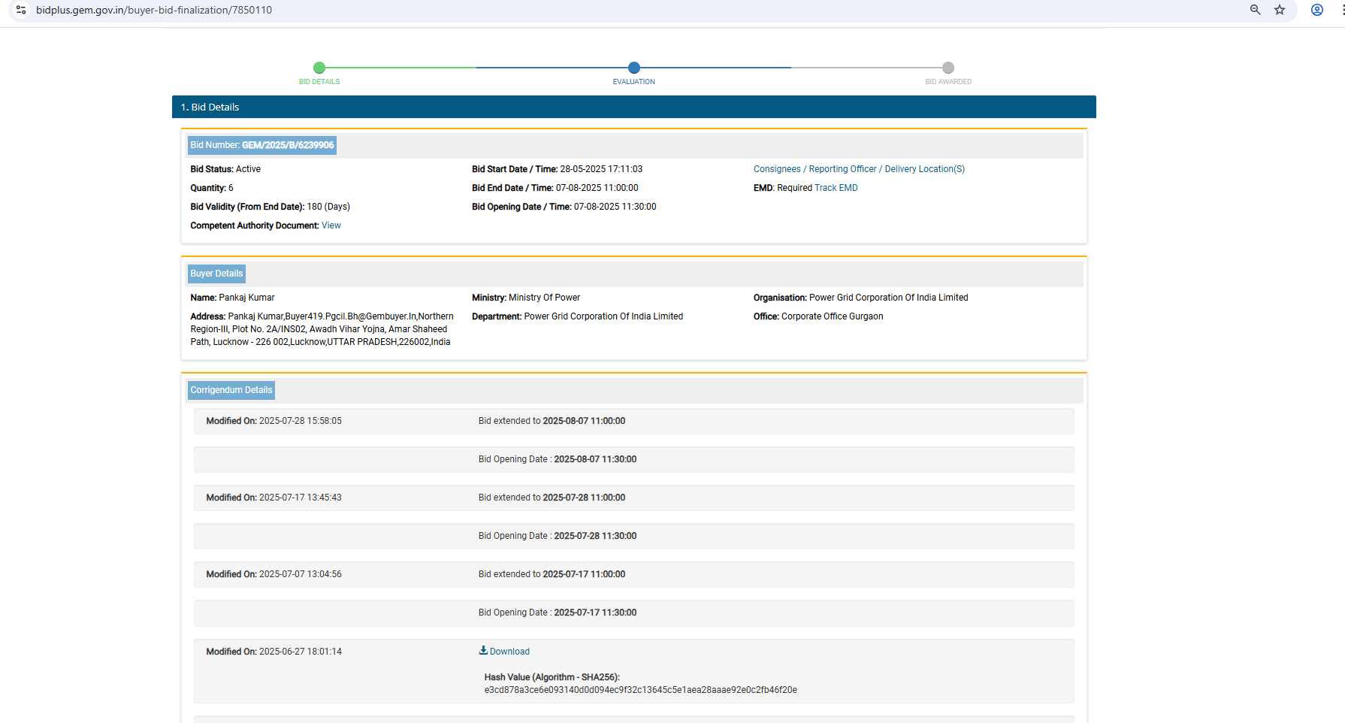Click Bid End Date 07-08-2025 11:00:00
Viewport: 1345px width, 723px height.
click(x=555, y=188)
